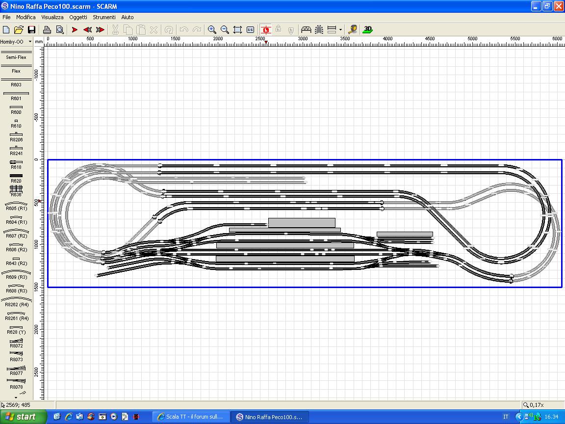Launch Internet Explorer from quick launch

(69, 417)
